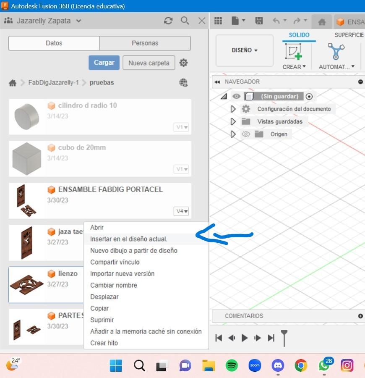Expand the Vistas guardadas folder
Screen dimensions: 365x378
(233, 121)
